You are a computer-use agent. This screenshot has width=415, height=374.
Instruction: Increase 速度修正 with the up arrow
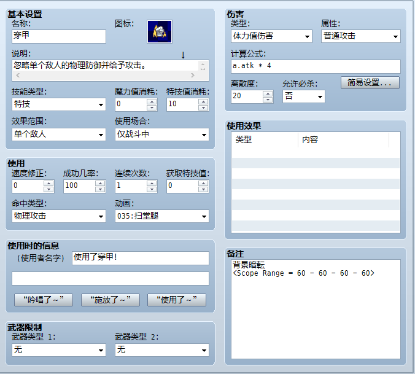pyautogui.click(x=48, y=184)
